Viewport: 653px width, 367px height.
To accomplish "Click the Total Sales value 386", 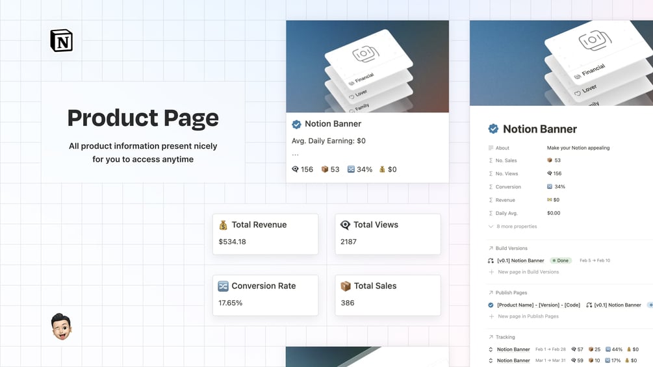I will (348, 303).
